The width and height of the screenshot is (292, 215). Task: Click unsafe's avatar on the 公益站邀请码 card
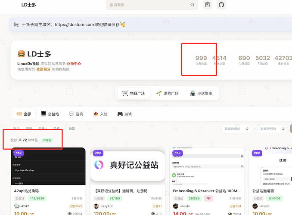coord(255,206)
